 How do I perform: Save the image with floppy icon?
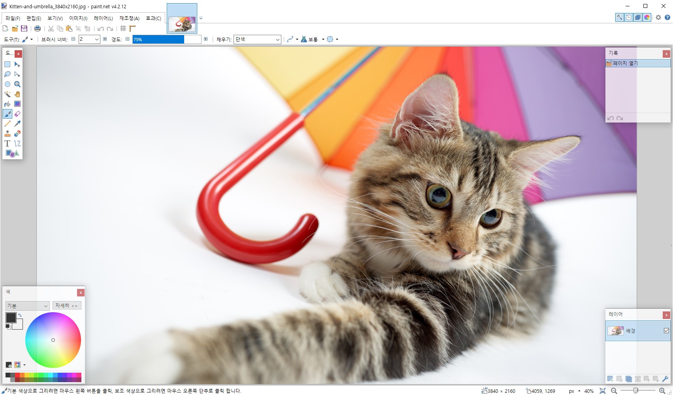24,28
